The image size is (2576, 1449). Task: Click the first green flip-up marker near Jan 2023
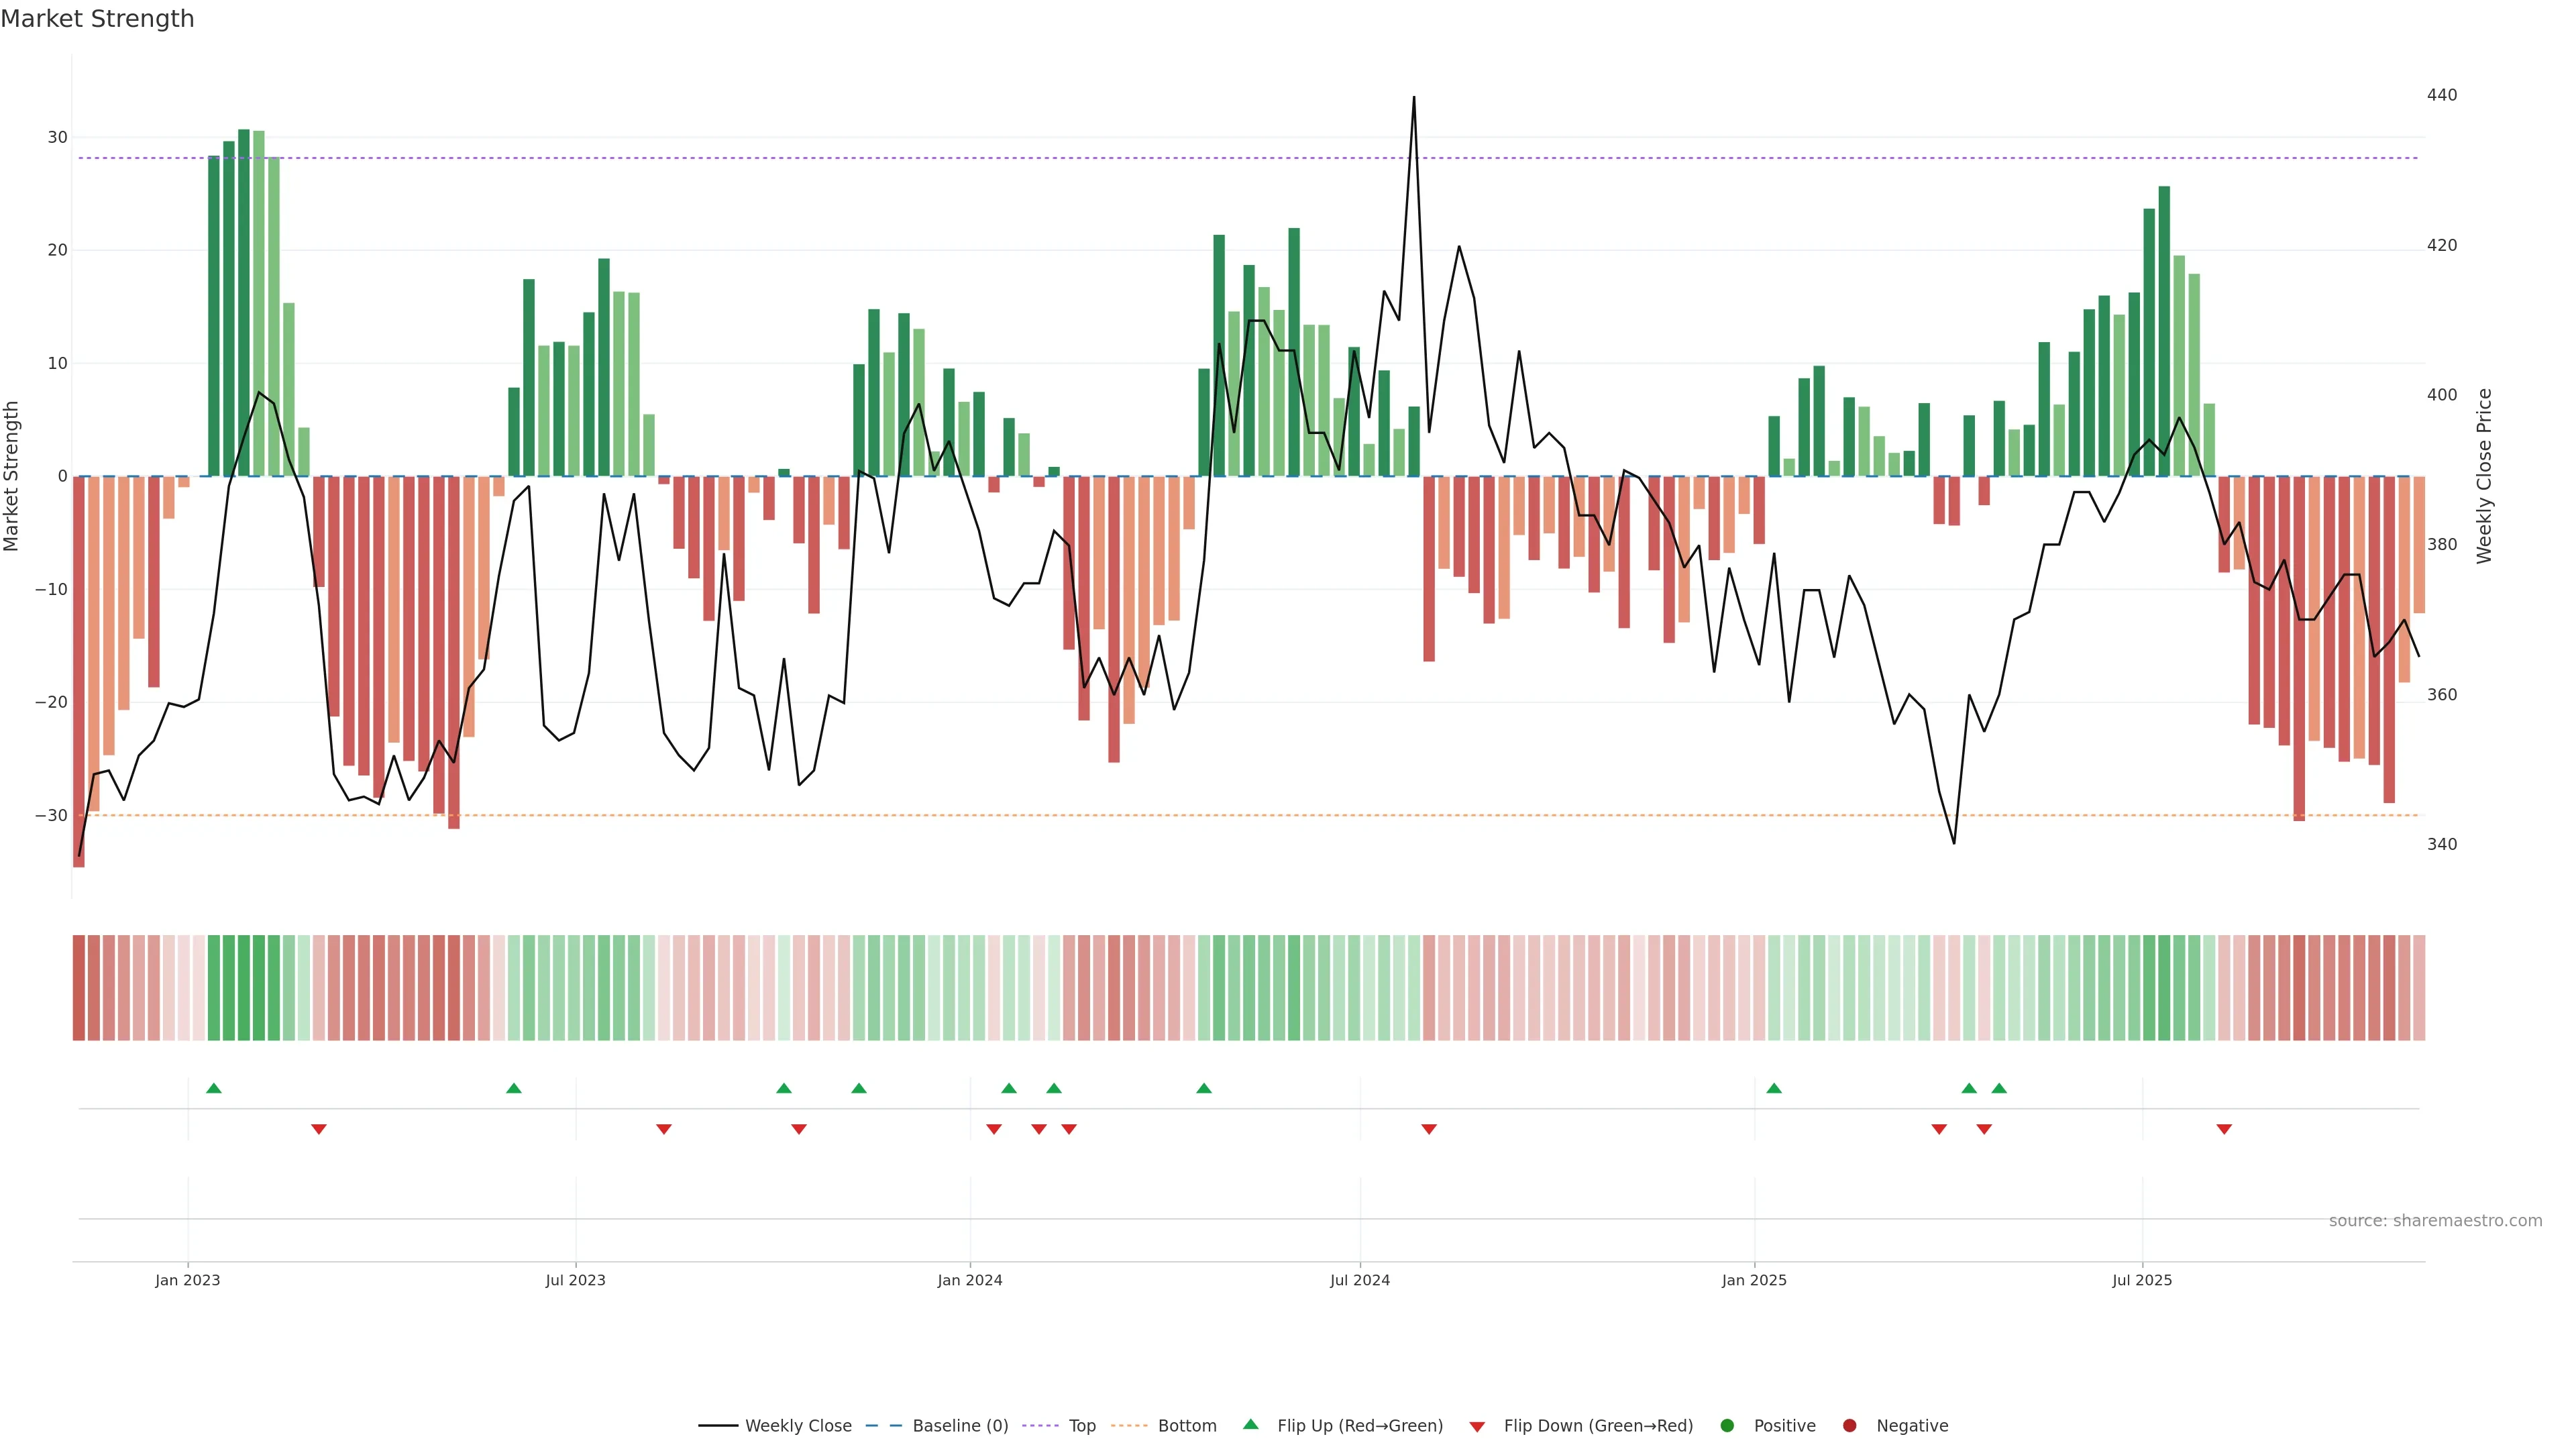[x=214, y=1088]
